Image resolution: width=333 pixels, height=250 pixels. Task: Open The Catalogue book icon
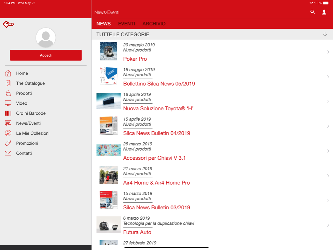8,83
